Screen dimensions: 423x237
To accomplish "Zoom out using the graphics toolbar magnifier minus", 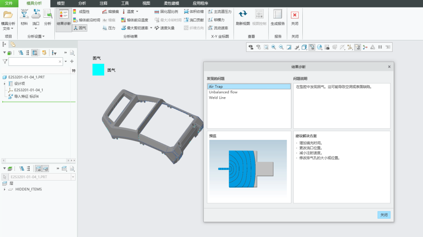I will pyautogui.click(x=281, y=47).
